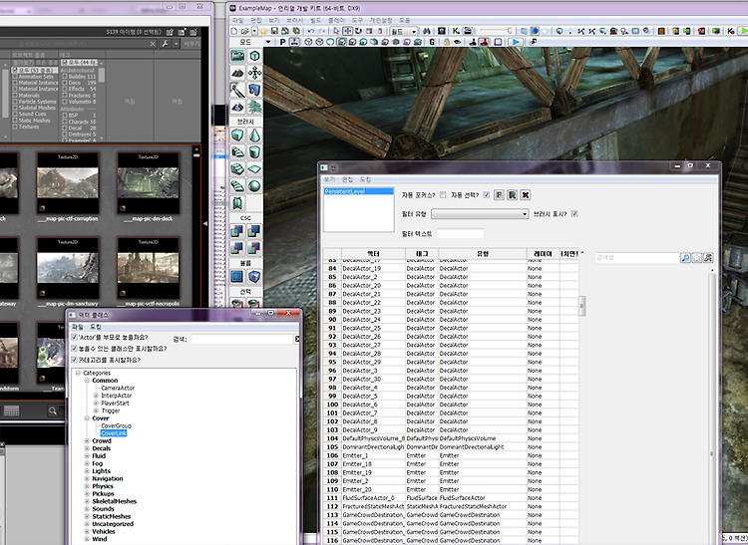Toggle placeable classes only checkbox
748x545 pixels.
coord(74,349)
